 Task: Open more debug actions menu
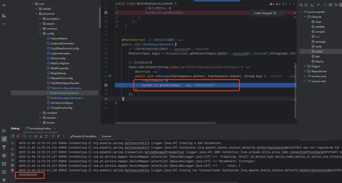click(x=64, y=136)
